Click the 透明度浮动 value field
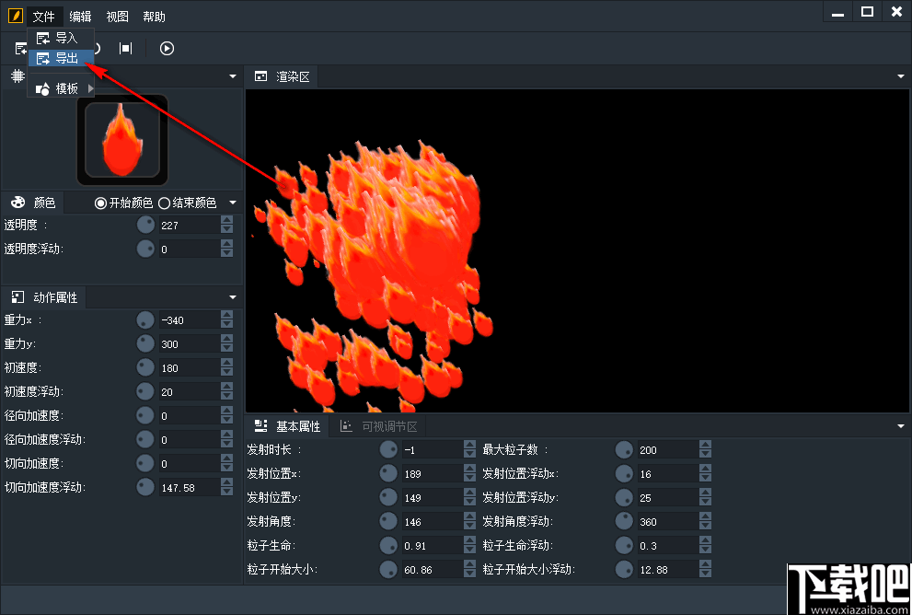Image resolution: width=912 pixels, height=615 pixels. tap(190, 249)
